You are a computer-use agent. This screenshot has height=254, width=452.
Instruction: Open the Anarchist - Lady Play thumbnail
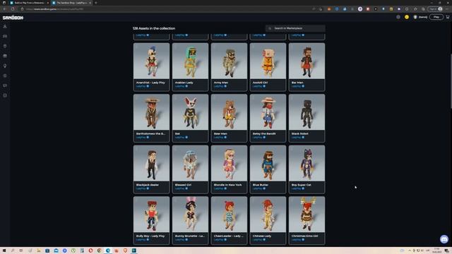[151, 61]
